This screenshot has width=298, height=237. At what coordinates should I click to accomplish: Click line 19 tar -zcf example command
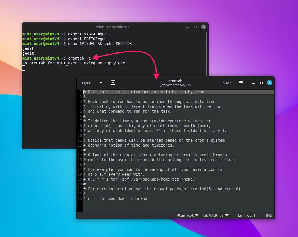pos(139,179)
